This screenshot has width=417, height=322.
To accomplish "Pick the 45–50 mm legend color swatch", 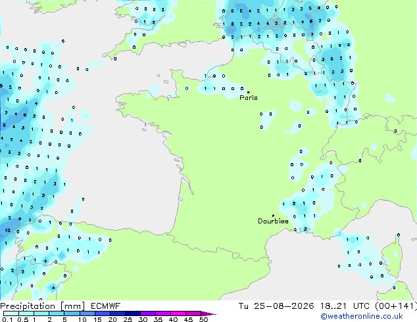I will coord(193,313).
